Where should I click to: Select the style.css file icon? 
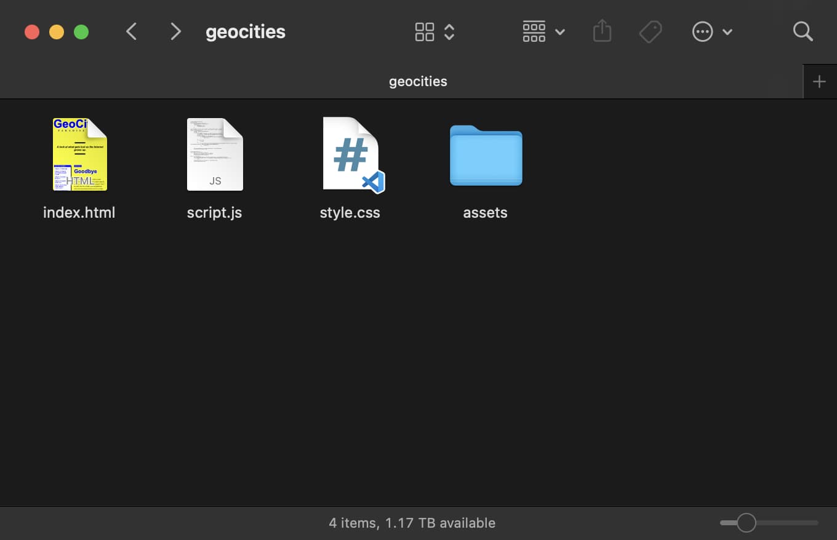(351, 155)
